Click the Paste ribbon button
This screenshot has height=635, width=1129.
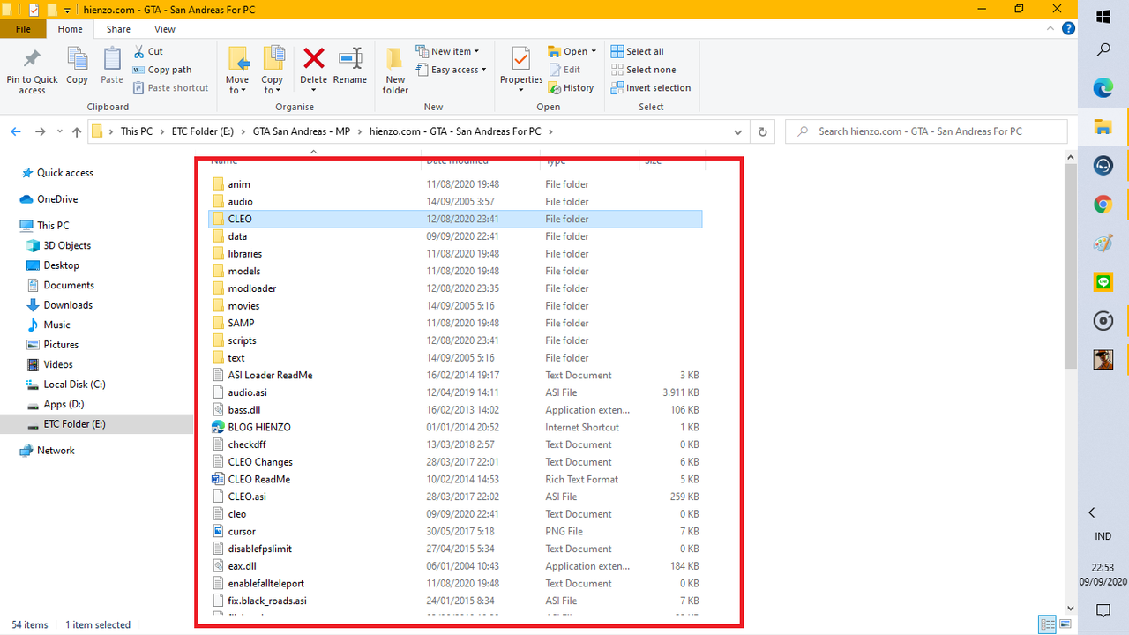112,67
